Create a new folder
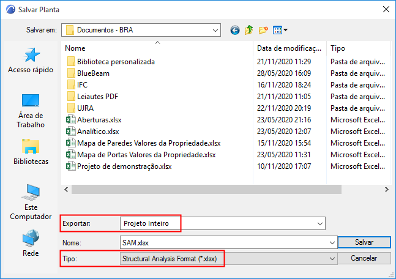396x279 pixels. click(x=264, y=29)
